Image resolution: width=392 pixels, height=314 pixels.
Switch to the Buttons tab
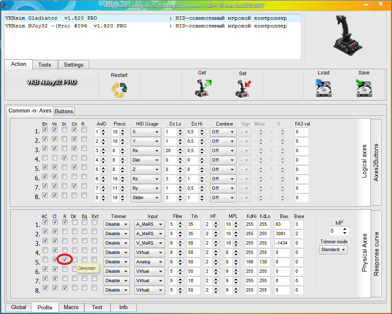[64, 111]
